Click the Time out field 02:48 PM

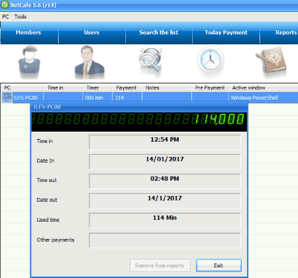coord(165,181)
